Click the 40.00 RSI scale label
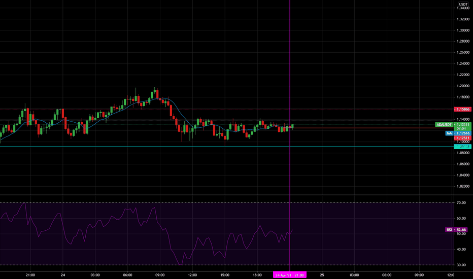 (x=461, y=250)
